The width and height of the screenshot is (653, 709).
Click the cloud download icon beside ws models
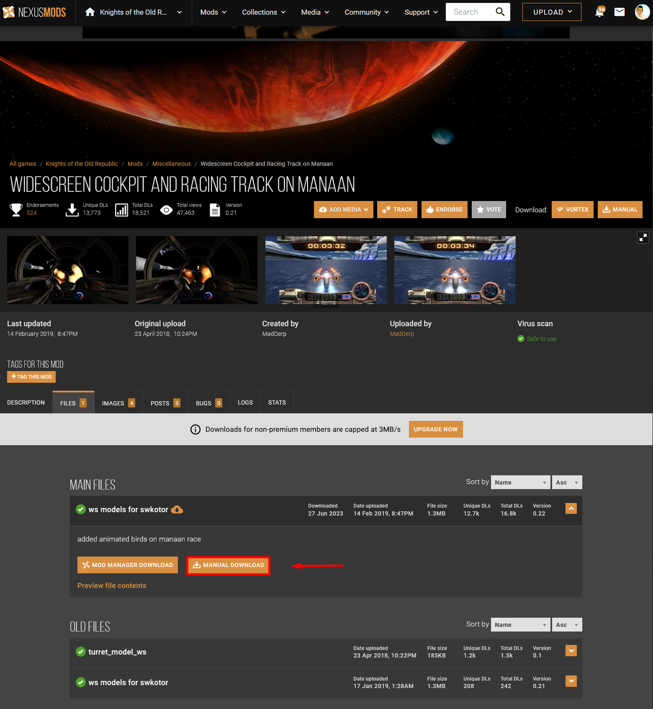point(177,510)
